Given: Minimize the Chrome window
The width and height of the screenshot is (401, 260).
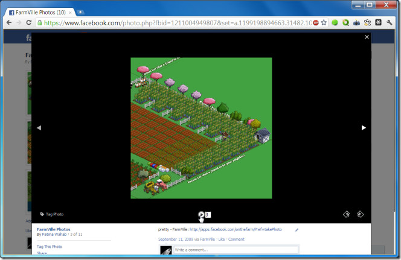Looking at the screenshot, I should point(358,5).
